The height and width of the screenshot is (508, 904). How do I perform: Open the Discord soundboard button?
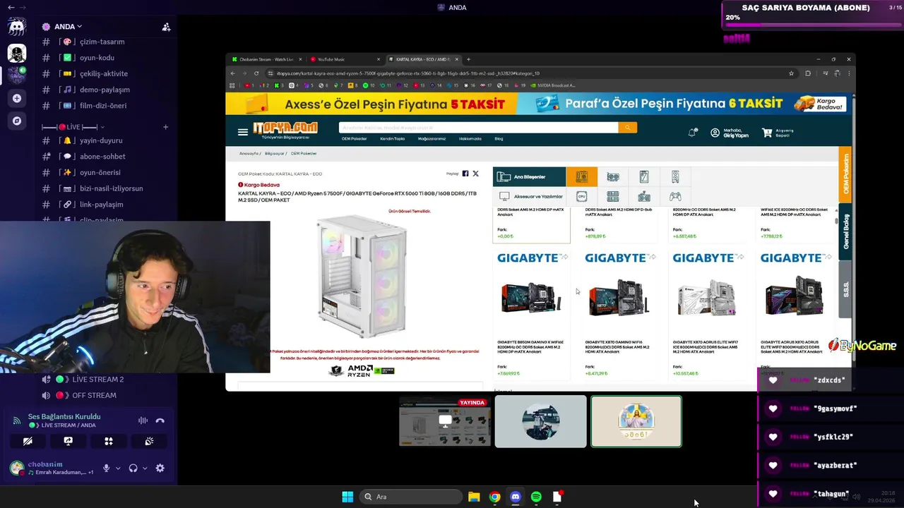(149, 441)
